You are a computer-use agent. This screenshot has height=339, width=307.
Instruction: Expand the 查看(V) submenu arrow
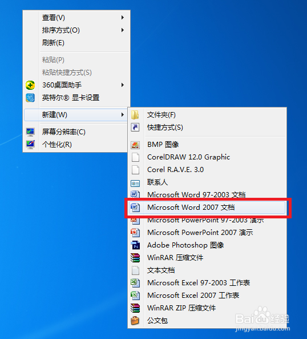[123, 18]
